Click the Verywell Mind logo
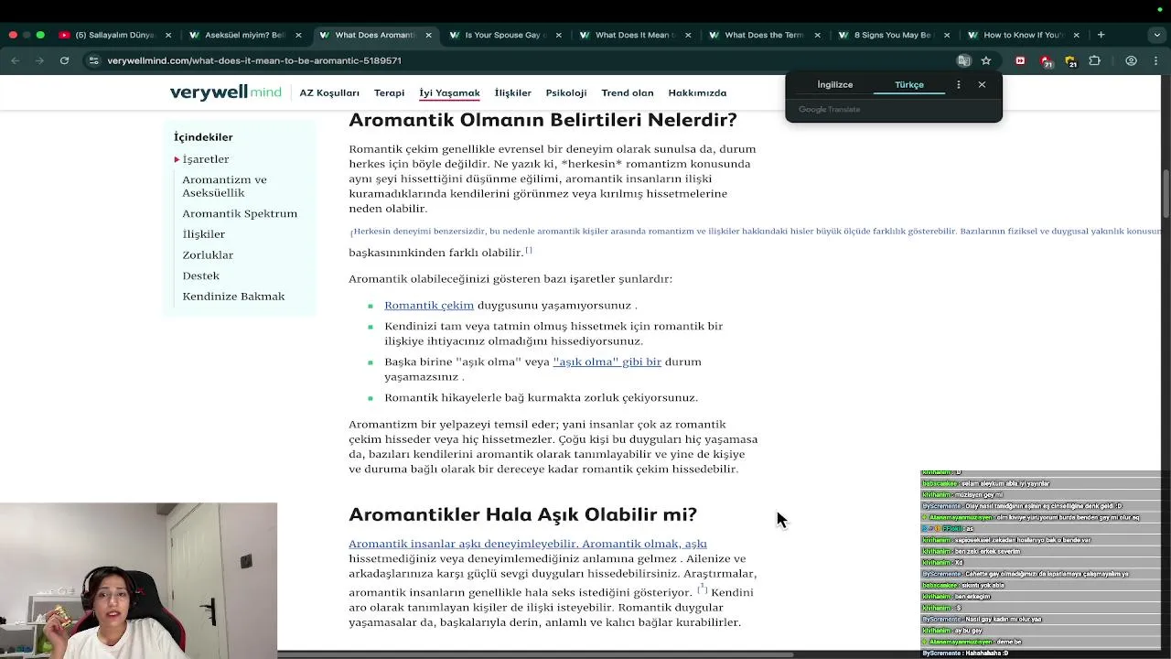Image resolution: width=1171 pixels, height=659 pixels. (x=225, y=92)
